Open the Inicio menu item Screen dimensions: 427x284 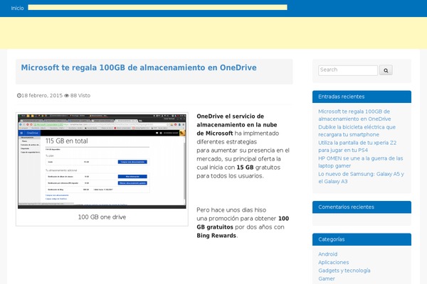pos(17,8)
